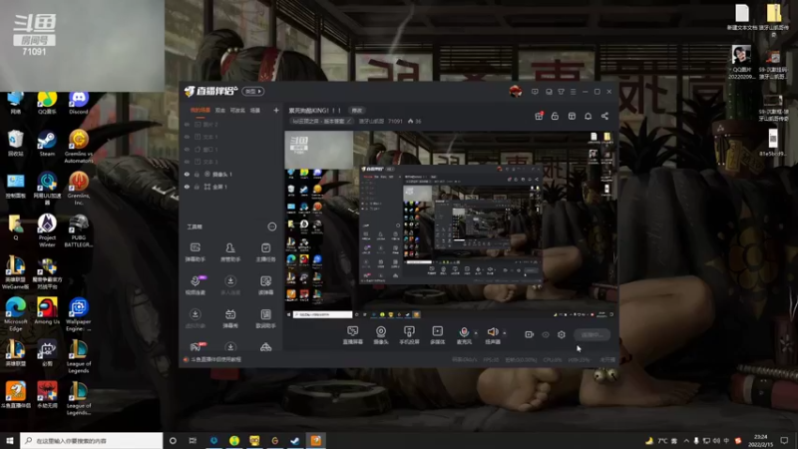The height and width of the screenshot is (449, 798).
Task: Click the padlock icon in room toolbar
Action: click(x=555, y=116)
